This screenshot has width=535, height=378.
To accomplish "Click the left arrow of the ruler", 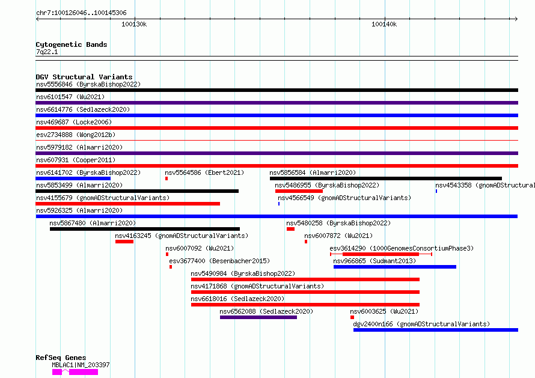I will point(37,19).
